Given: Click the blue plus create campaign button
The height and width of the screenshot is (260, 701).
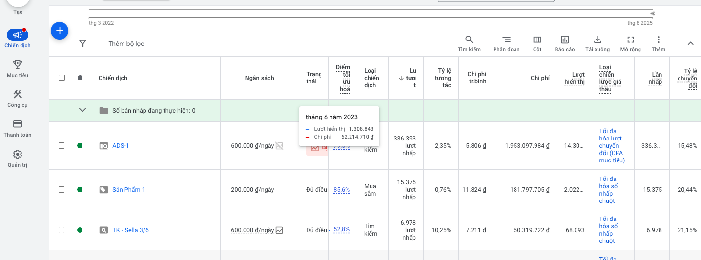Looking at the screenshot, I should (60, 31).
